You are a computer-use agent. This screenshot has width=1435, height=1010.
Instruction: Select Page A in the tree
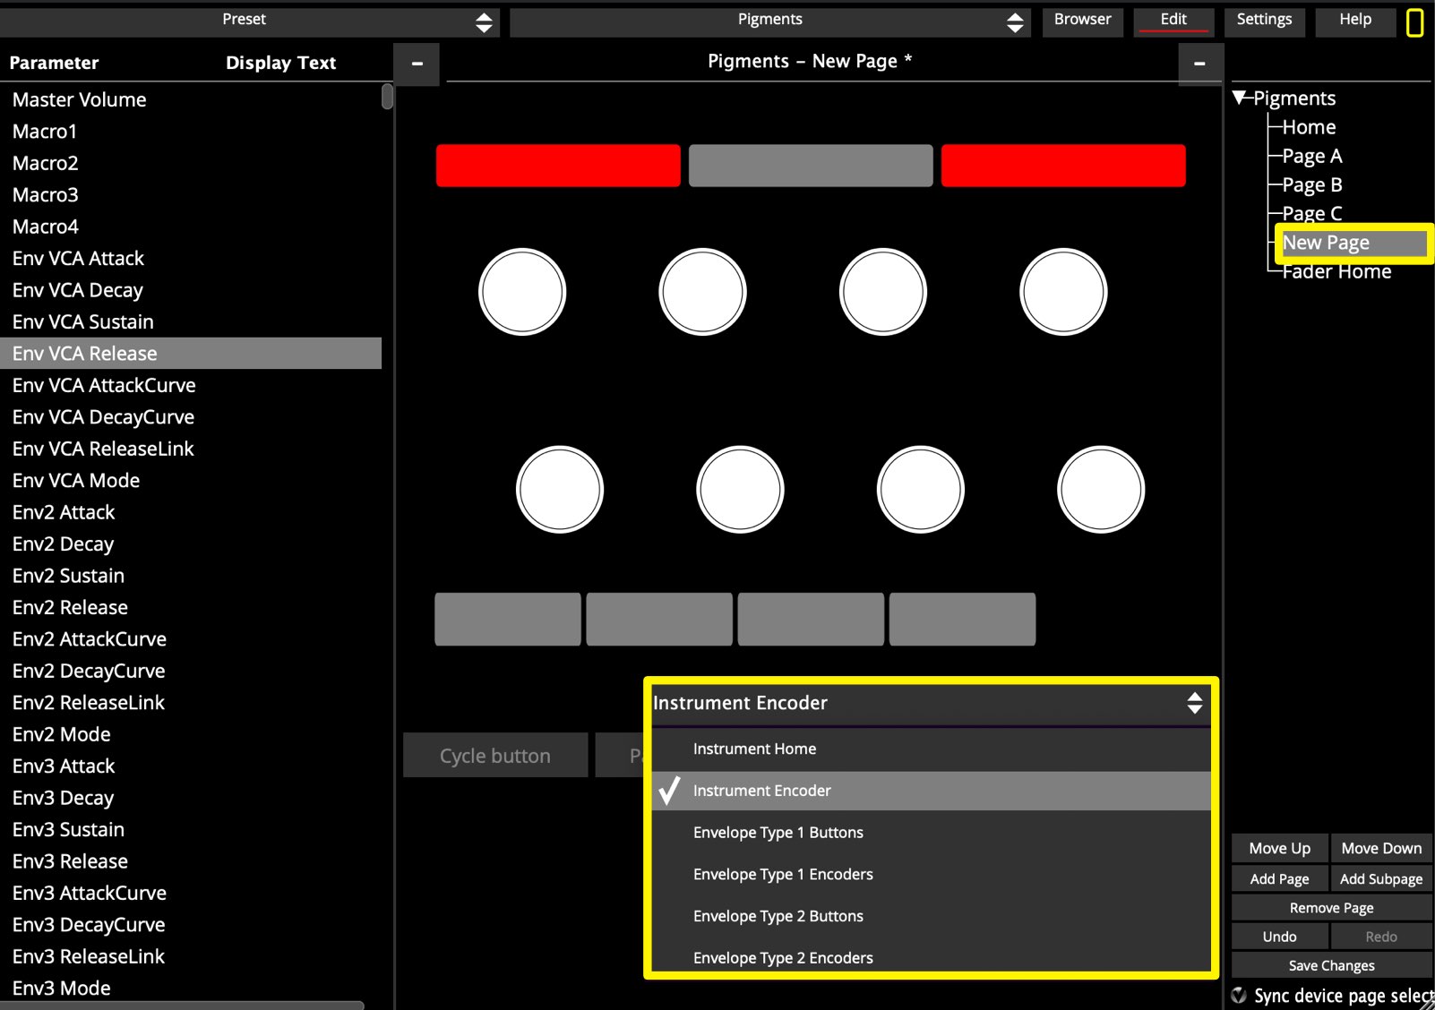(1311, 156)
